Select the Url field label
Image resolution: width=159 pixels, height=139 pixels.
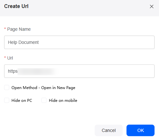10,58
